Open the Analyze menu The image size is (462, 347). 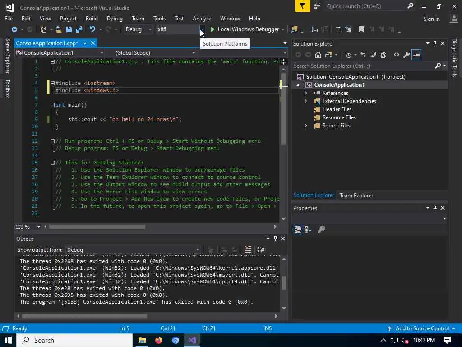pos(202,18)
